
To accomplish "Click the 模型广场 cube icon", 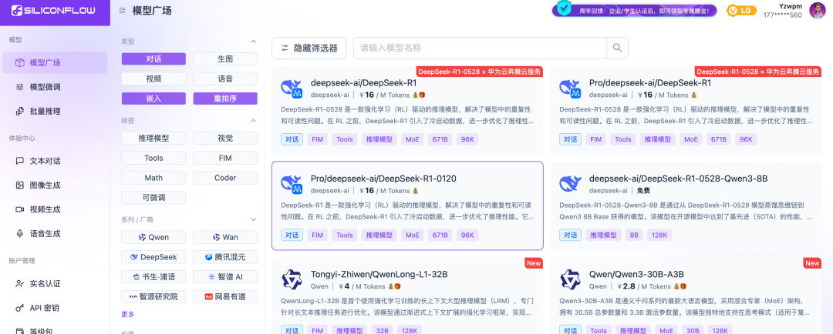I will pos(19,62).
